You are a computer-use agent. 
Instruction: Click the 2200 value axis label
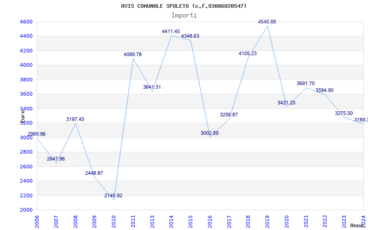pyautogui.click(x=27, y=195)
